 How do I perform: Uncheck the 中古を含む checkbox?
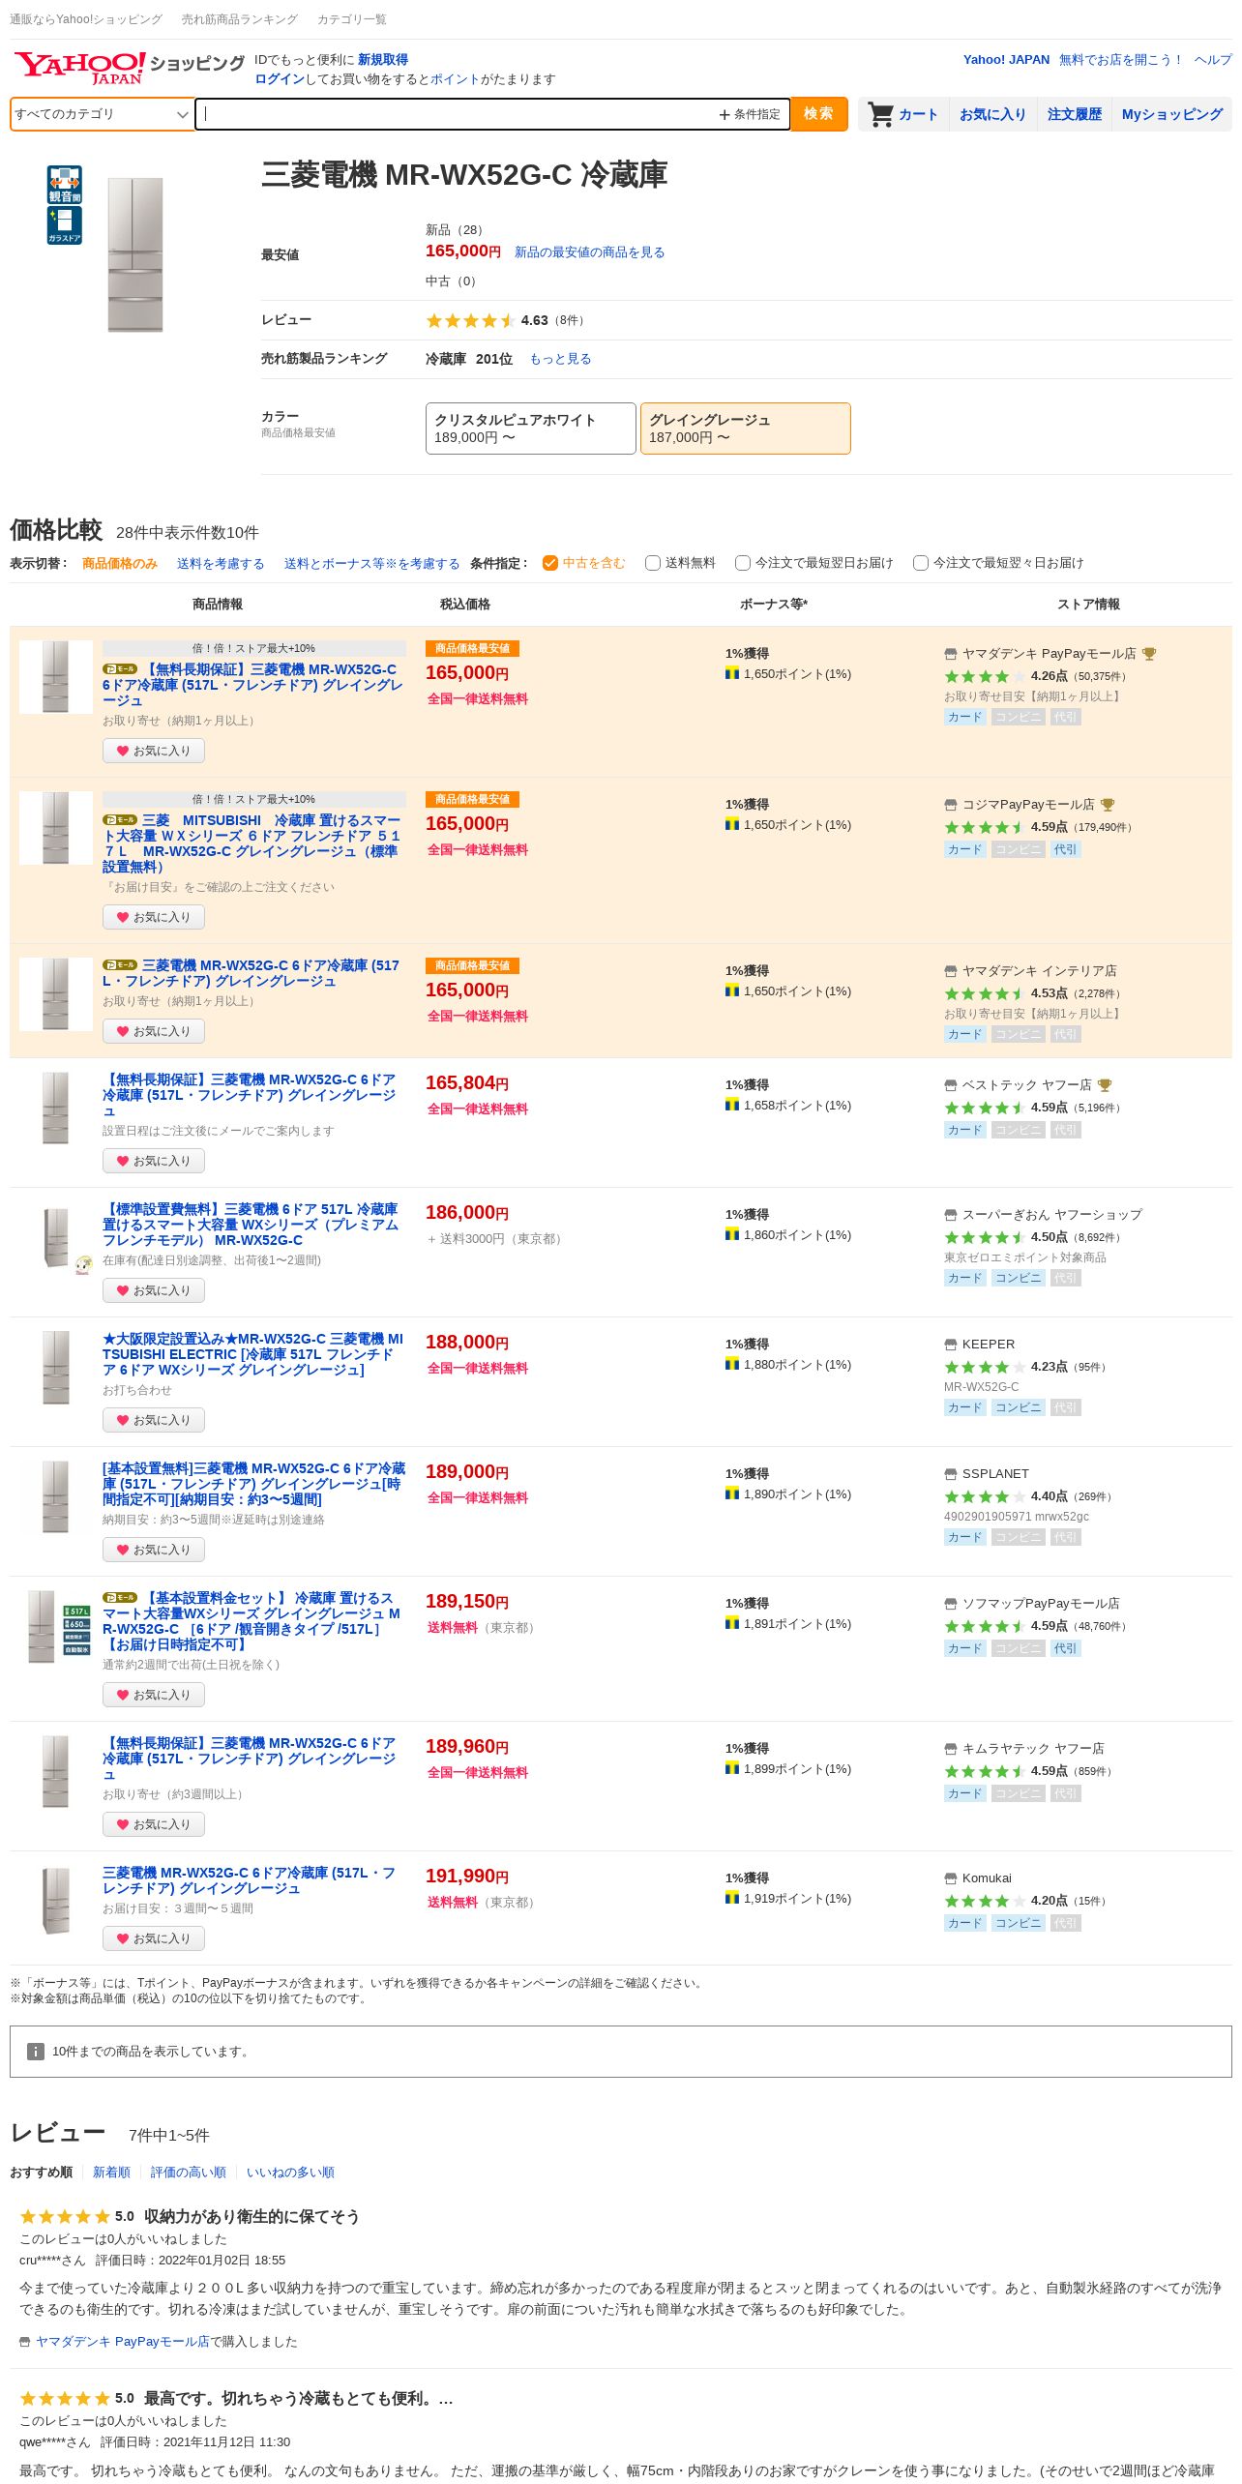(550, 563)
